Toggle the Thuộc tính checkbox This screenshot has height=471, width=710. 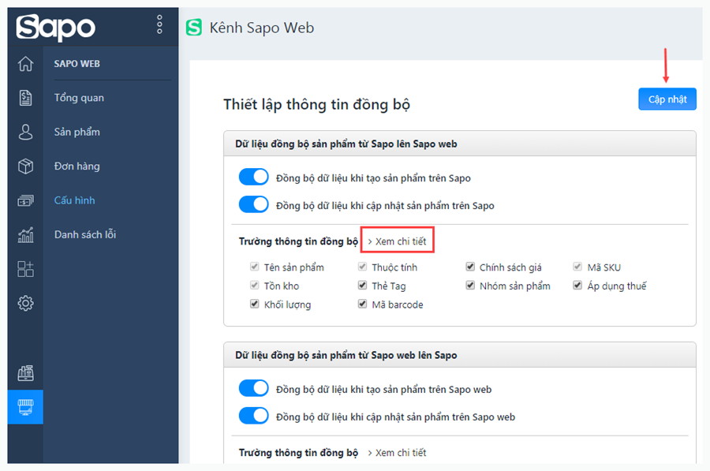click(362, 267)
